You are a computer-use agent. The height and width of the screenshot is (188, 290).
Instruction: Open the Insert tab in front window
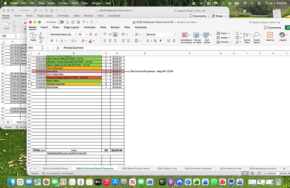(x=44, y=27)
